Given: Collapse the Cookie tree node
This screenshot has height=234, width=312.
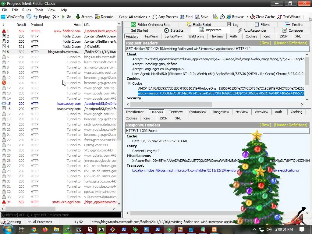Looking at the screenshot, I should (129, 83).
